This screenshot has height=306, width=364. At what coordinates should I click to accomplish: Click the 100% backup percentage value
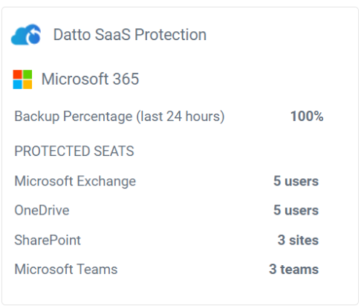307,116
